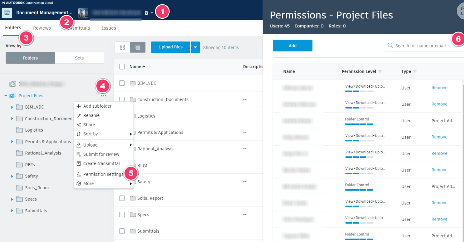Click the Add button in Permissions panel

[292, 46]
